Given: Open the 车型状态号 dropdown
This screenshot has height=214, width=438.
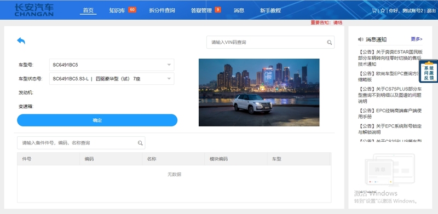Looking at the screenshot, I should pos(112,79).
